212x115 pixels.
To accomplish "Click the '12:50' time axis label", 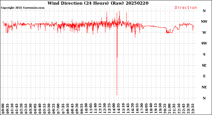I will tap(104, 109).
